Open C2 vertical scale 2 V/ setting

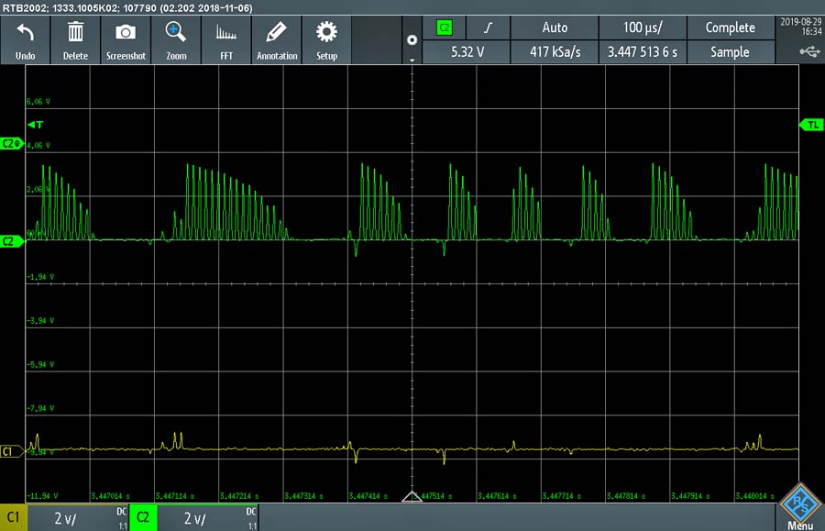[194, 519]
